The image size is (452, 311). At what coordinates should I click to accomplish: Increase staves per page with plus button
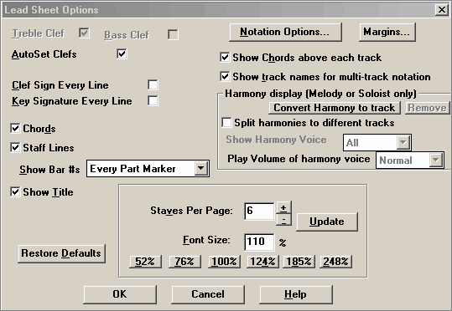[x=283, y=207]
